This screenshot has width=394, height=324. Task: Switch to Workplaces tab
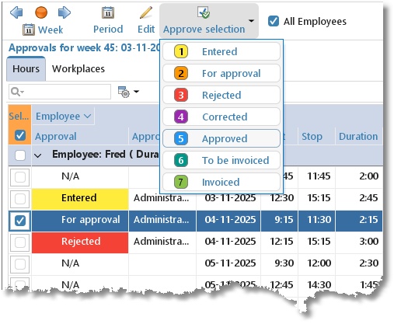(78, 69)
